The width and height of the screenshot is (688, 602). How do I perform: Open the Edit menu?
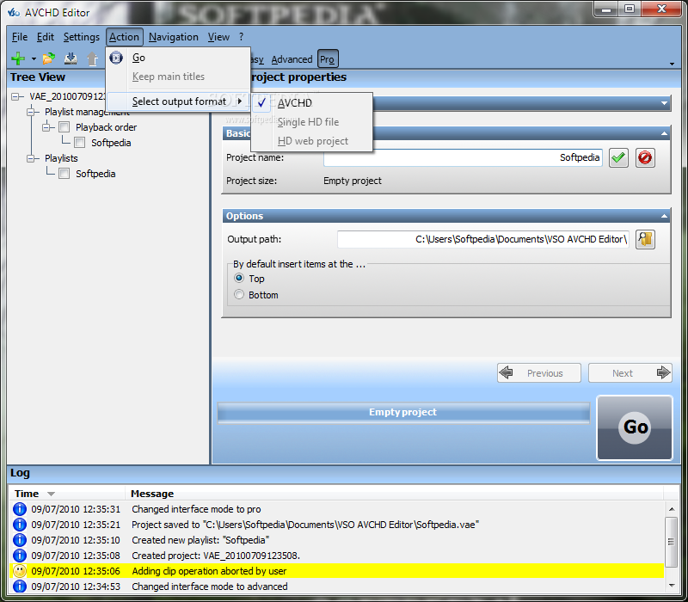pyautogui.click(x=46, y=37)
